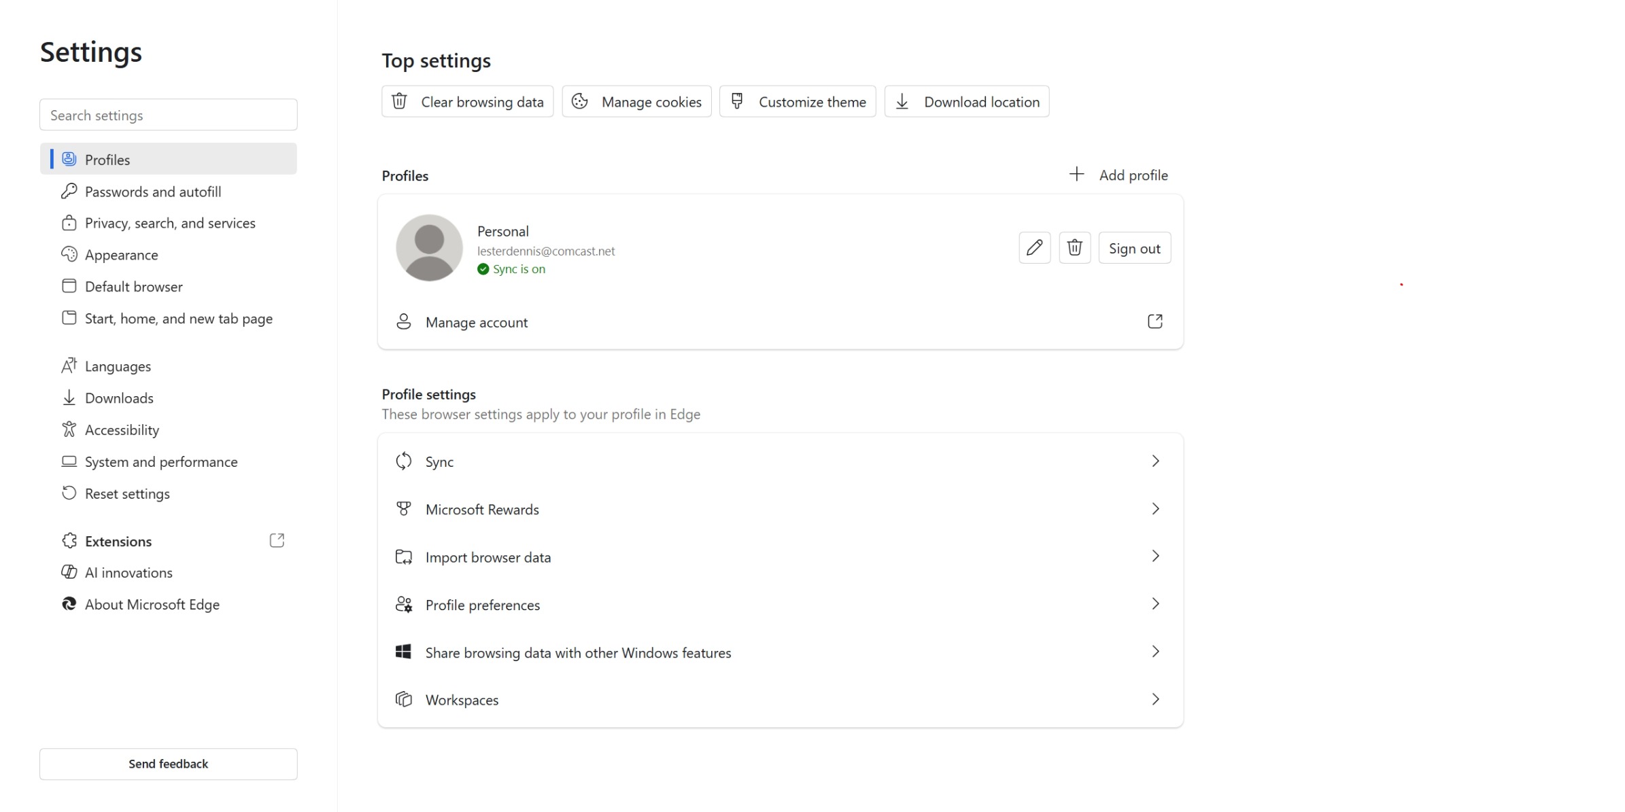The width and height of the screenshot is (1625, 812).
Task: Click the plus icon to add a profile
Action: [x=1076, y=175]
